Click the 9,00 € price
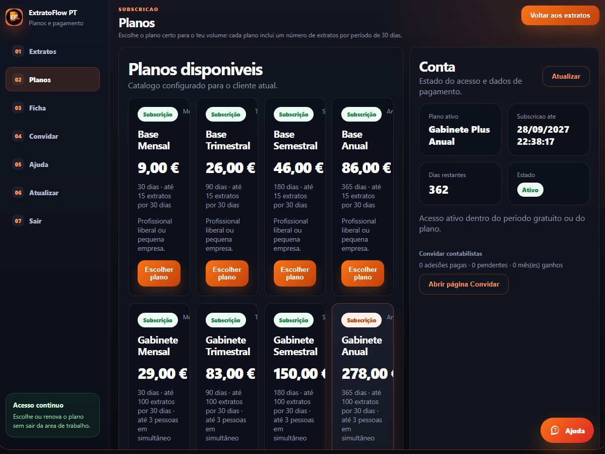Image resolution: width=605 pixels, height=454 pixels. click(158, 168)
